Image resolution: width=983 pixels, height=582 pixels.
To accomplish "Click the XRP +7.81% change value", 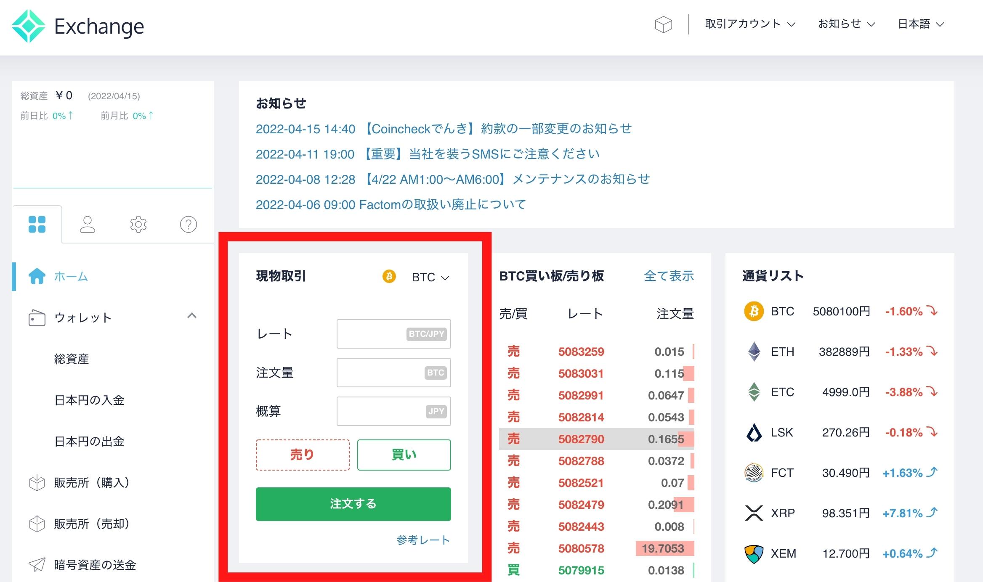I will point(902,513).
